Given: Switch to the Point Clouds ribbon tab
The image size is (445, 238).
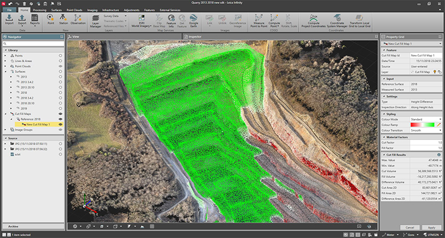Looking at the screenshot, I should coord(74,10).
